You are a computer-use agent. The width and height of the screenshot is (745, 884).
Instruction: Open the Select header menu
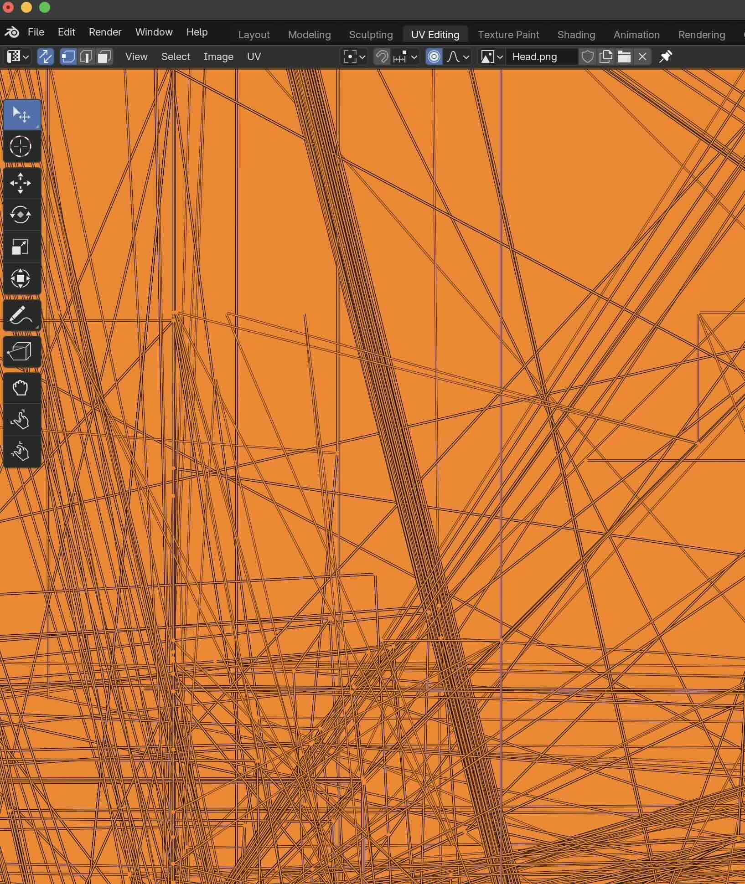click(x=176, y=57)
